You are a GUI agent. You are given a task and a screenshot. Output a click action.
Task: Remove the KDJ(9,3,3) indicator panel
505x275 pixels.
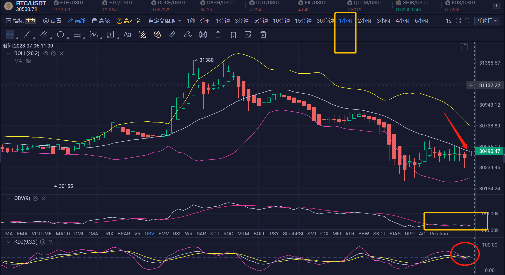pos(51,242)
